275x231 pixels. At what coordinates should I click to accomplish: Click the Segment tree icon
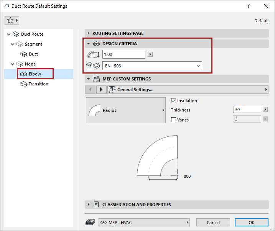(x=20, y=44)
